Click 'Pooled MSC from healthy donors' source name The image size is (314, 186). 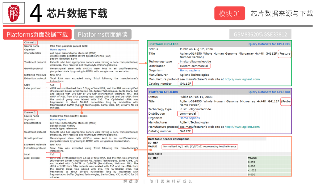pyautogui.click(x=69, y=116)
